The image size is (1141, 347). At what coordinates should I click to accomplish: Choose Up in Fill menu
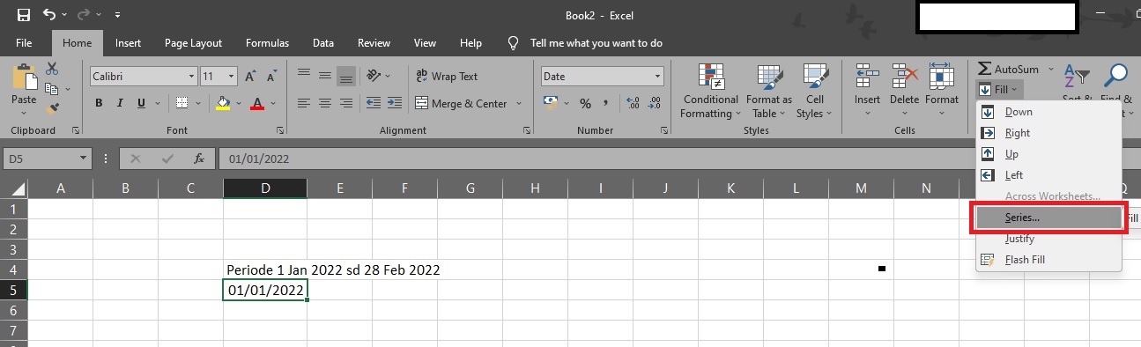[1048, 154]
